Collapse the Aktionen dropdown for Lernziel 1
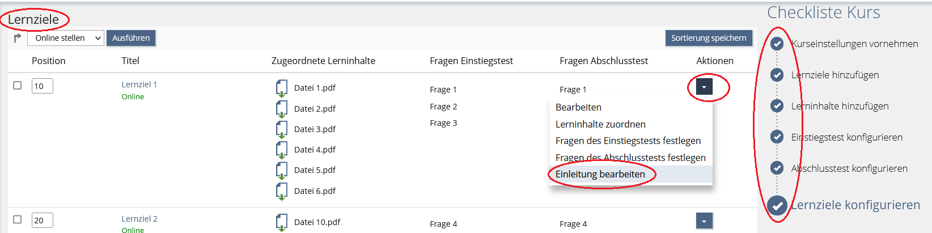Image resolution: width=932 pixels, height=233 pixels. point(704,87)
